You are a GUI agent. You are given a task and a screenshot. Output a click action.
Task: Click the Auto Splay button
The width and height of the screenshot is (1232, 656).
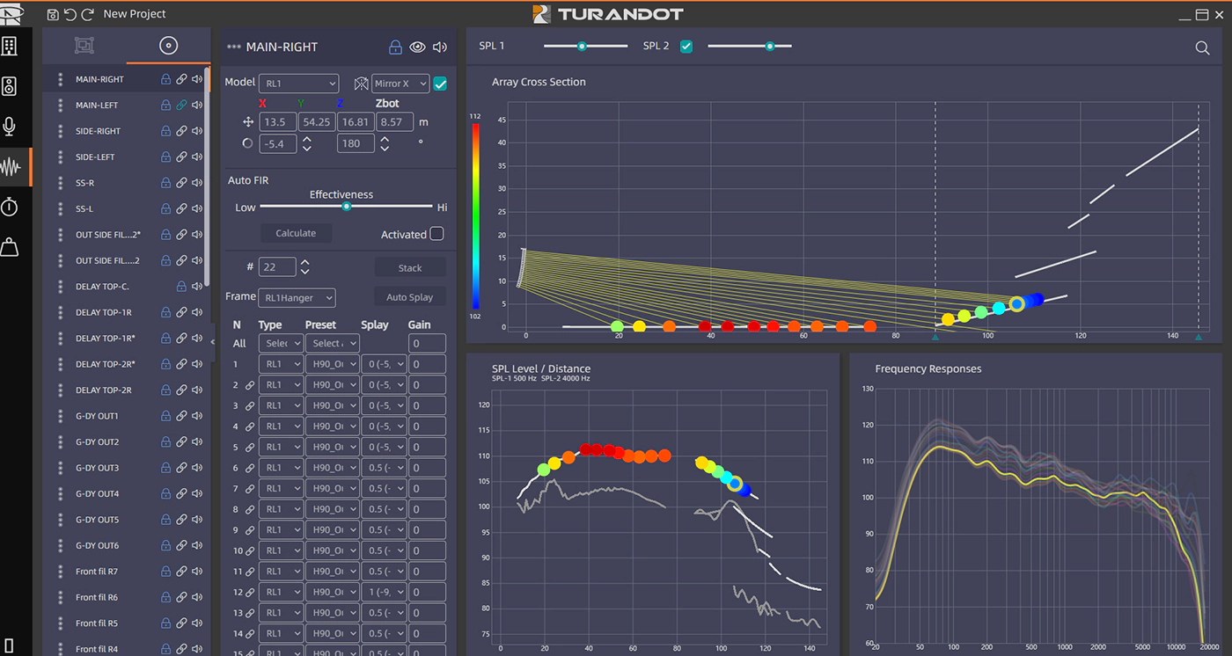click(x=409, y=297)
